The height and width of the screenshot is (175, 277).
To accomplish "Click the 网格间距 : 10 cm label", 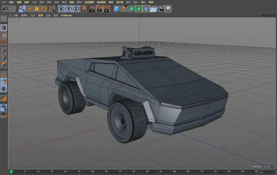I will coord(261,167).
